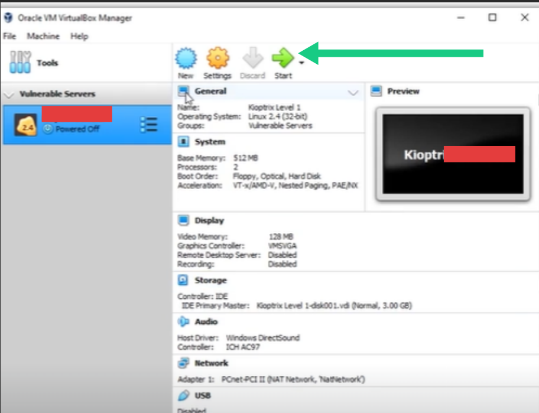Select the Powered Off virtual machine entry
This screenshot has height=413, width=539.
87,125
